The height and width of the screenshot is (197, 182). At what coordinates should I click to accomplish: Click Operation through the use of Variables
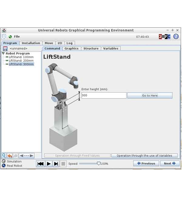click(144, 155)
